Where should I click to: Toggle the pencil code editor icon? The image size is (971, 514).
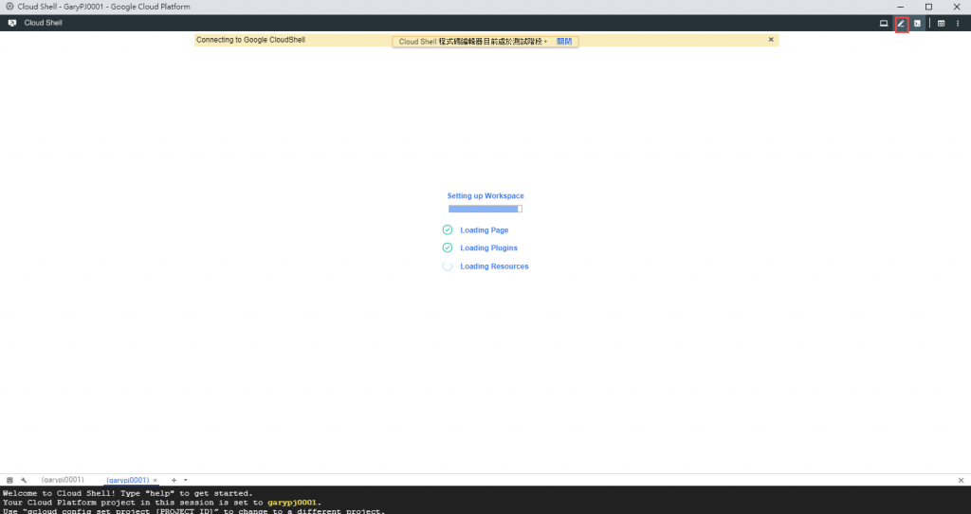pyautogui.click(x=901, y=24)
